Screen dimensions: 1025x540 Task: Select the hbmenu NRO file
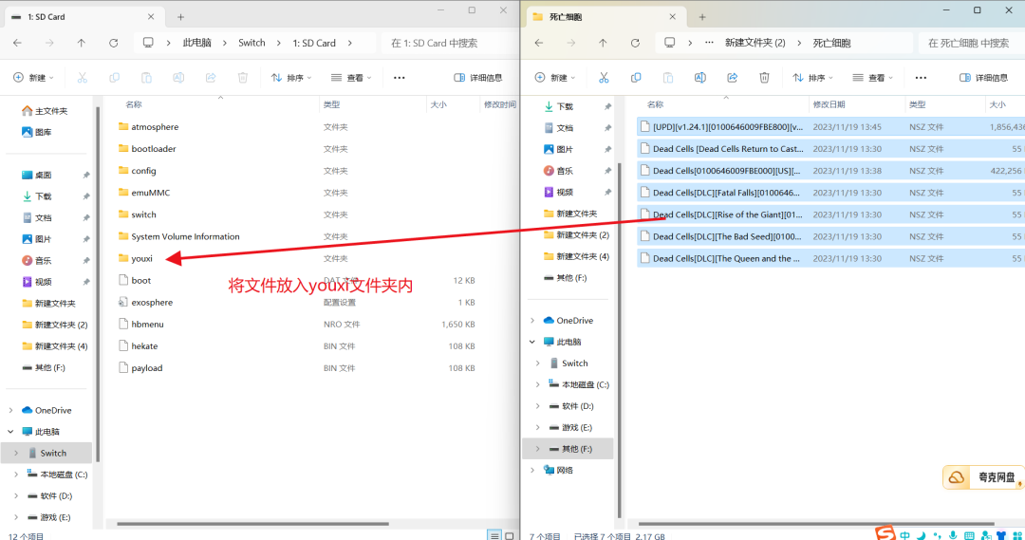148,325
